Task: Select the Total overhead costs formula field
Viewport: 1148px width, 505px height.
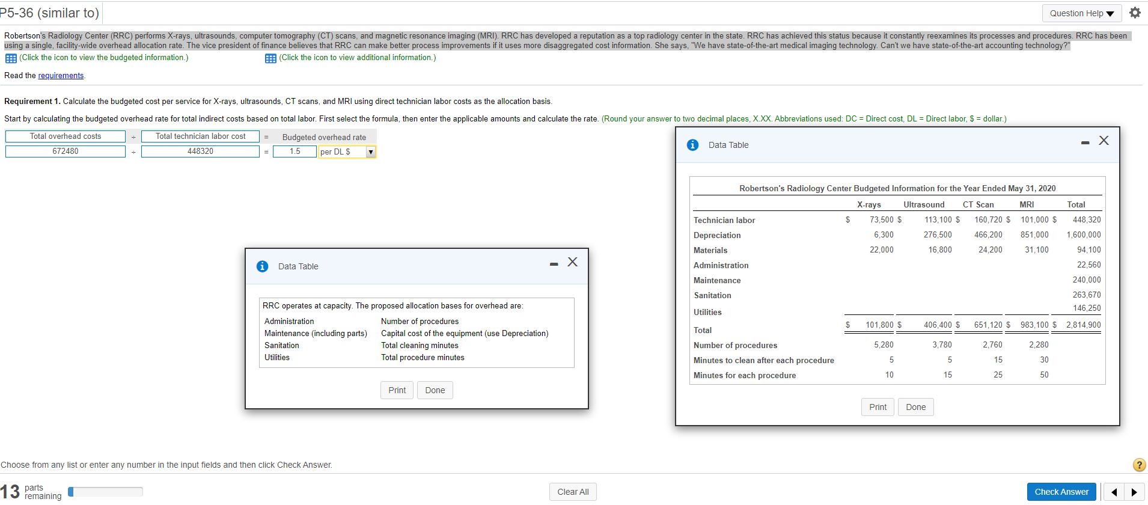Action: pos(66,136)
